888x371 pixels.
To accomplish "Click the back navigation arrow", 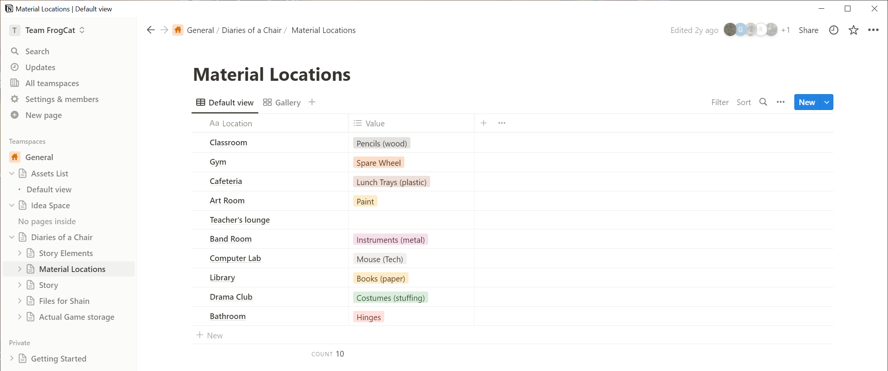I will point(151,30).
